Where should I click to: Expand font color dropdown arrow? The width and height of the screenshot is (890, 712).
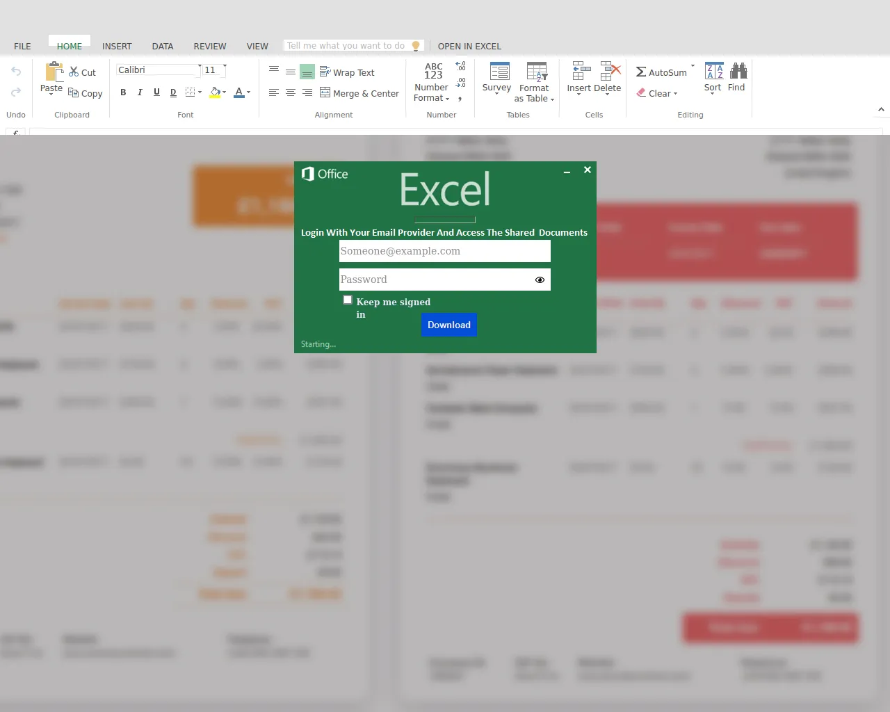[x=248, y=92]
